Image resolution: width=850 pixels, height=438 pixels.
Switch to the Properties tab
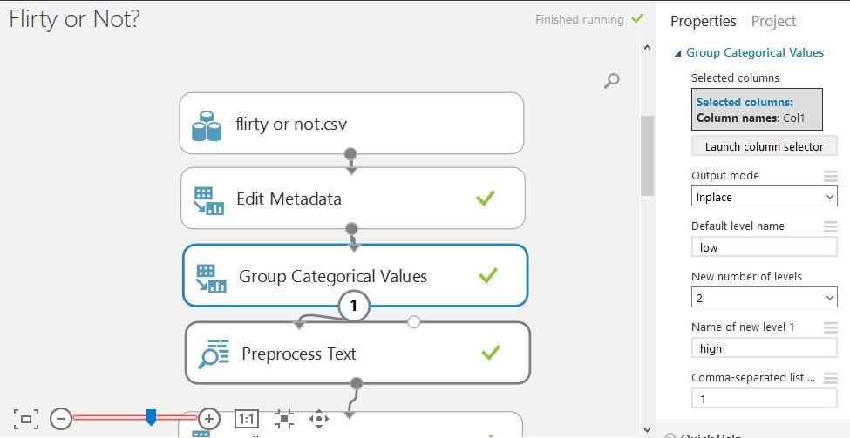pyautogui.click(x=703, y=21)
